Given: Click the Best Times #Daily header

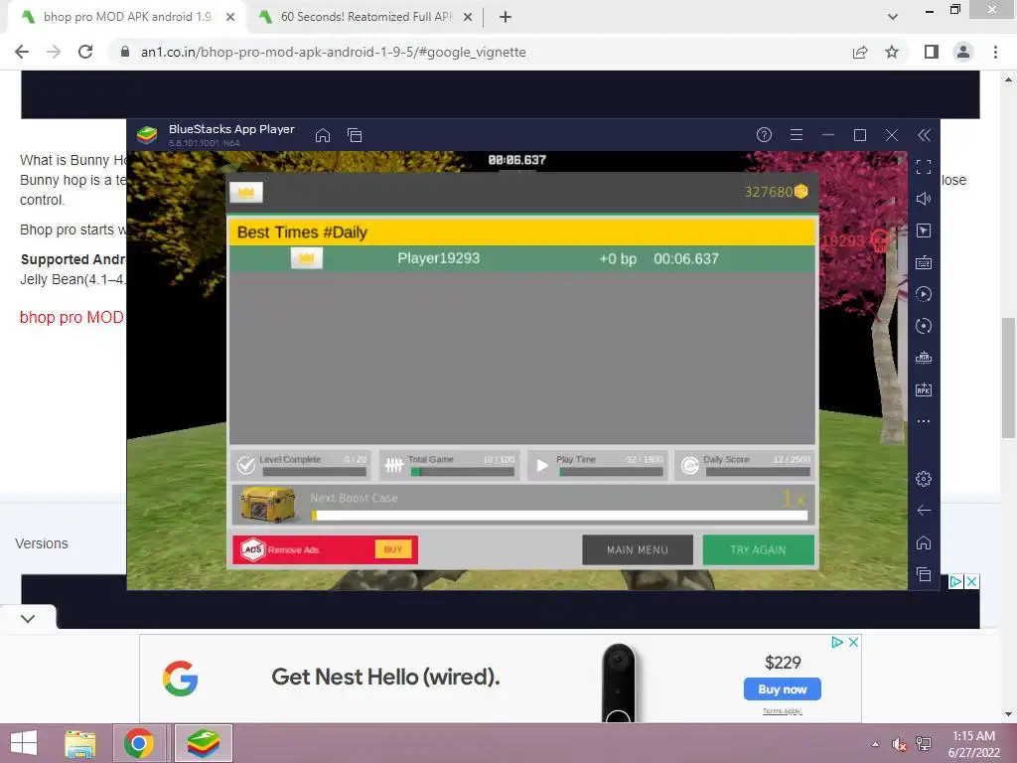Looking at the screenshot, I should (521, 232).
